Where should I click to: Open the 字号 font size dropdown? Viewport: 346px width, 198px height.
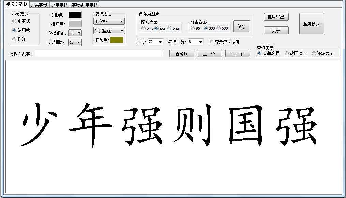(x=155, y=42)
